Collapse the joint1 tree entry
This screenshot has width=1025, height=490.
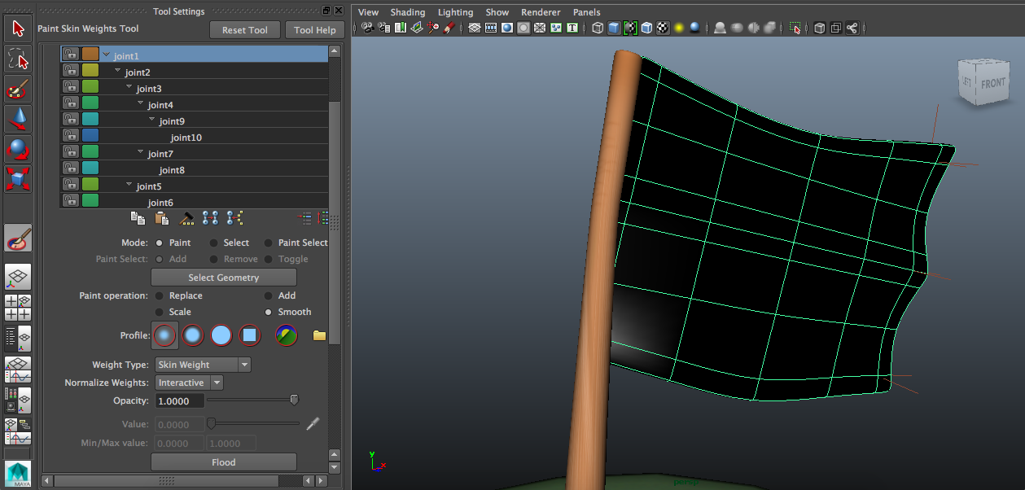click(x=105, y=54)
